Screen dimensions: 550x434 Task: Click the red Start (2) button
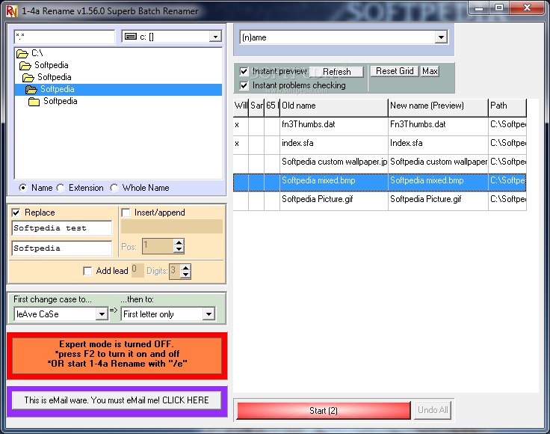point(324,411)
